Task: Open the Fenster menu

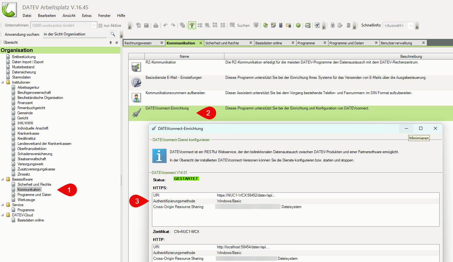Action: (x=104, y=16)
